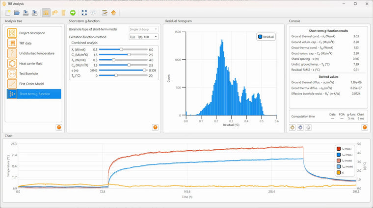Click the g-func computation time 5 ms

tap(351, 118)
